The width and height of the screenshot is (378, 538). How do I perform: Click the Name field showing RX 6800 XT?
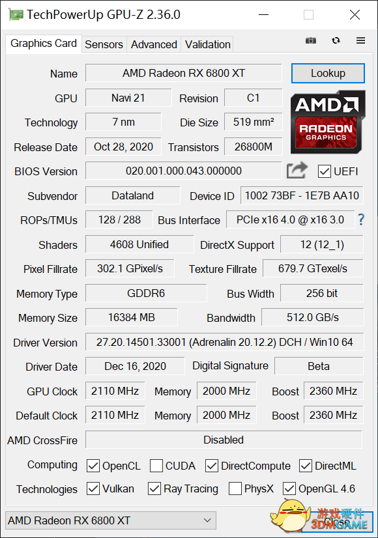[184, 73]
